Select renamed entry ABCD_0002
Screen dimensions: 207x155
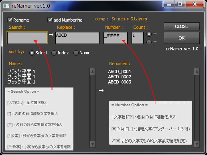tap(120, 77)
